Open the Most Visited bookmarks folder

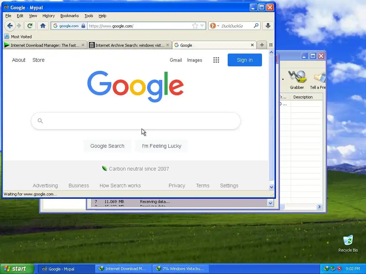(x=18, y=37)
